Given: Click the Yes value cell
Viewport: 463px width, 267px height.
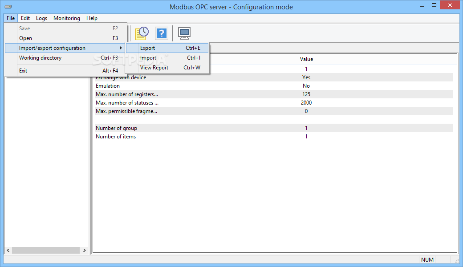Looking at the screenshot, I should click(306, 77).
